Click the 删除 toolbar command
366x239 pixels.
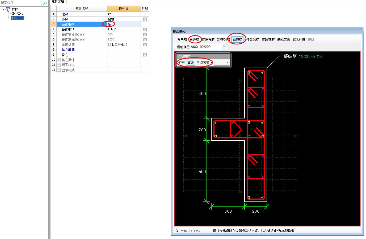click(311, 40)
